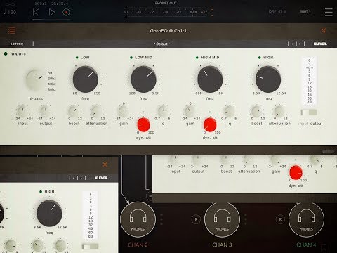Click the output gain knob in main panel
This screenshot has width=337, height=253.
coord(46,110)
